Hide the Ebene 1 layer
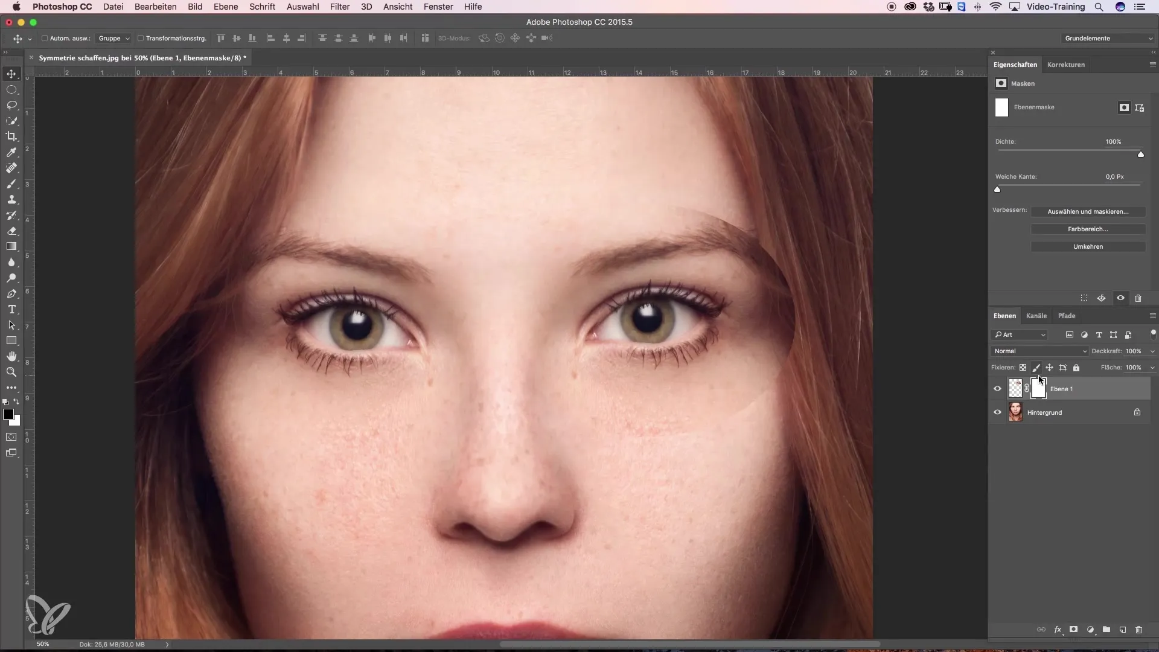1159x652 pixels. (x=997, y=389)
